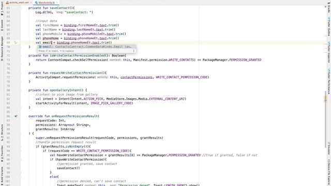Click line number 72 in the gutter
The width and height of the screenshot is (331, 186).
pos(8,56)
